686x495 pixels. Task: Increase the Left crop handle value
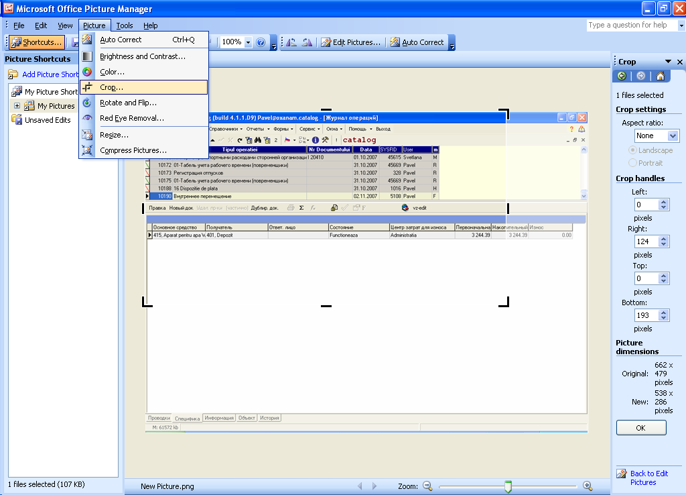pos(664,202)
